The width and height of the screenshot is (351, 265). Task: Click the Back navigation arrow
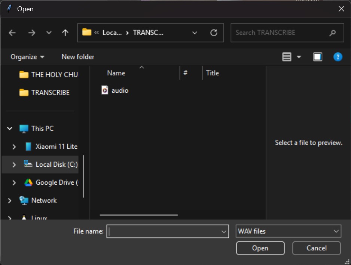pos(12,33)
